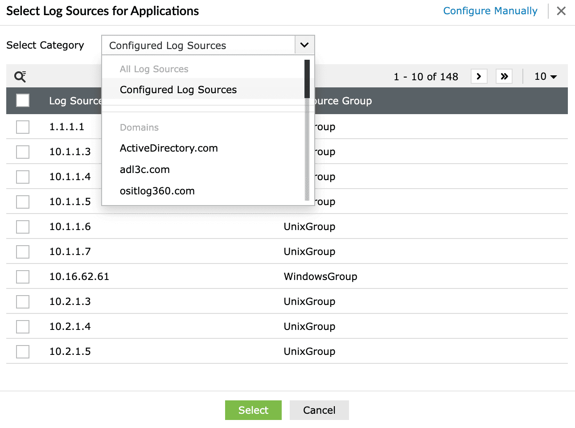Open the Configure Manually link

tap(490, 11)
